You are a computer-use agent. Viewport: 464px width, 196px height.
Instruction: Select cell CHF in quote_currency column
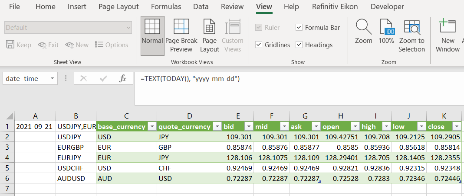[x=189, y=168]
